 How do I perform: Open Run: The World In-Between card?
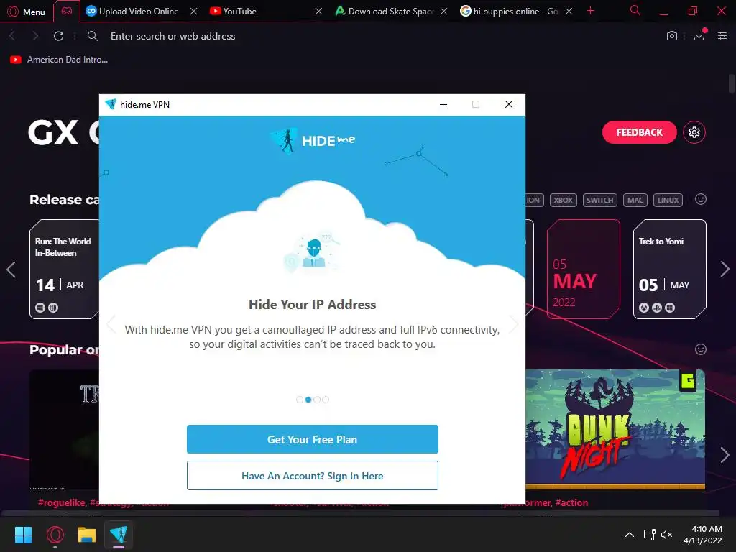[64, 269]
